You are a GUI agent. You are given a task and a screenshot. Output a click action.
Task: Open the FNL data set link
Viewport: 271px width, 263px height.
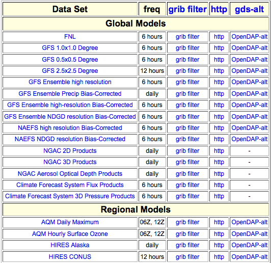click(x=70, y=37)
